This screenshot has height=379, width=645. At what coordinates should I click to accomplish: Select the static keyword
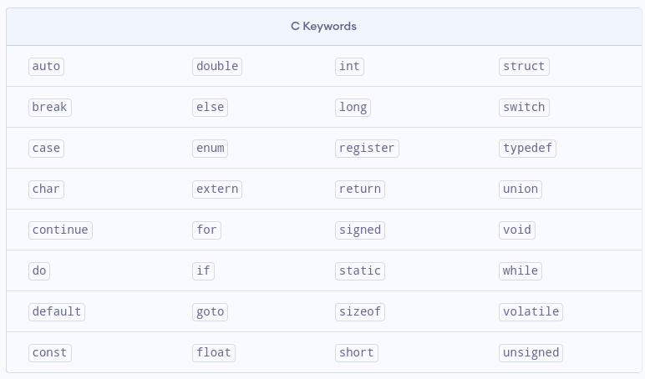pyautogui.click(x=360, y=270)
